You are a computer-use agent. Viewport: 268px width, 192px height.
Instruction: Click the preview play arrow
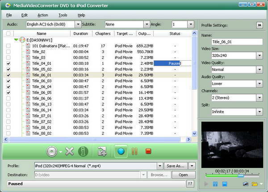[x=206, y=184]
